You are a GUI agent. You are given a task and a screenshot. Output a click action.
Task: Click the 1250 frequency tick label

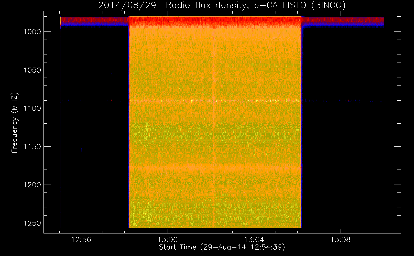point(32,223)
